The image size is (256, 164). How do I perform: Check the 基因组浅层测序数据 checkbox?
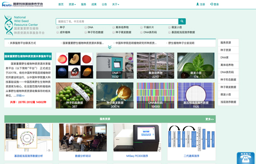click(169, 32)
